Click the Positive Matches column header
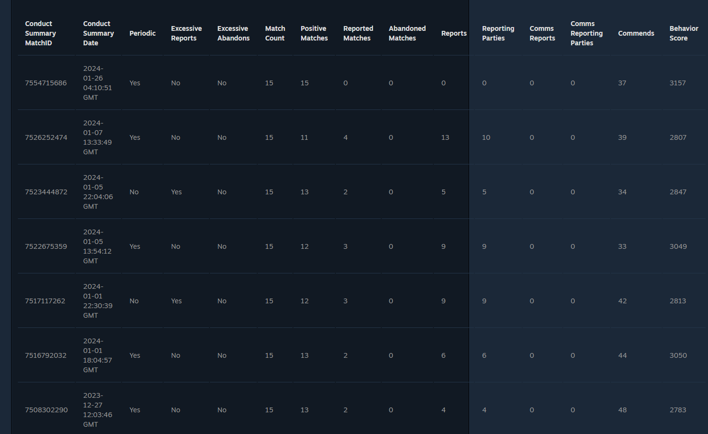This screenshot has width=708, height=434. click(x=314, y=33)
